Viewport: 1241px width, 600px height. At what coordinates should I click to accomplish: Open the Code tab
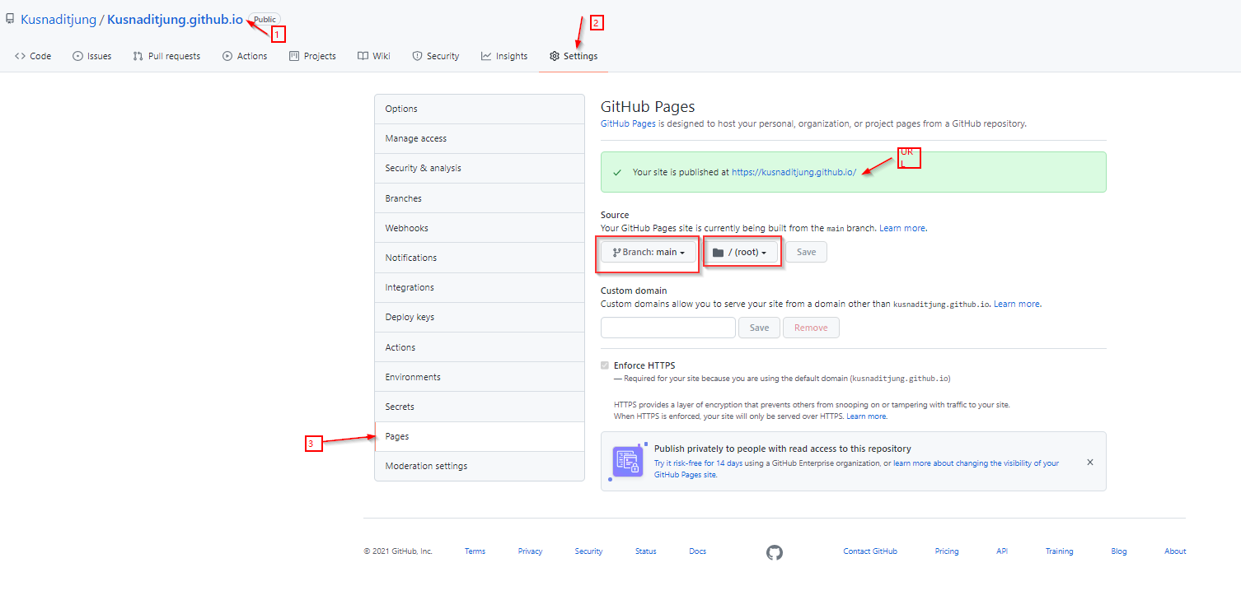(33, 56)
